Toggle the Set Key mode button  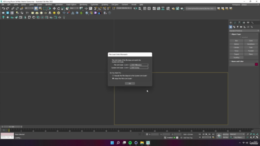pyautogui.click(x=225, y=137)
